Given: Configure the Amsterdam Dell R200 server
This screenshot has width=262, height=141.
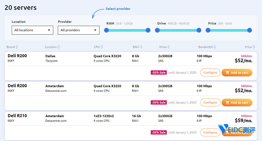Looking at the screenshot, I should (x=210, y=103).
